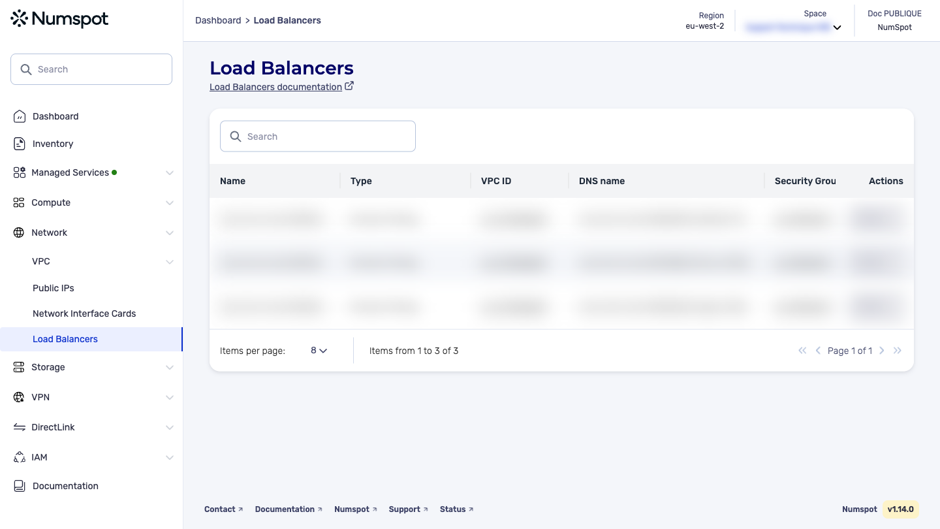Expand the VPC submenu chevron
Viewport: 940px width, 529px height.
click(170, 262)
